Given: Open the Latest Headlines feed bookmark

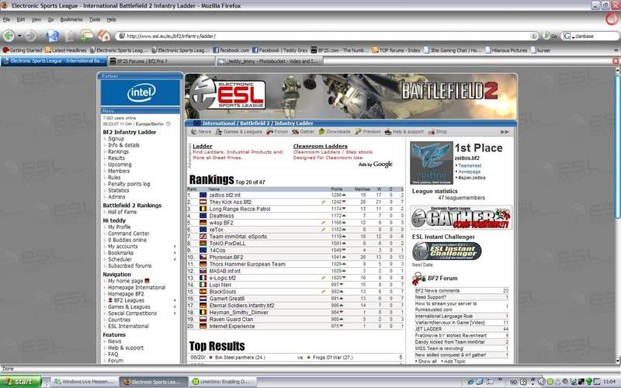Looking at the screenshot, I should [x=66, y=50].
